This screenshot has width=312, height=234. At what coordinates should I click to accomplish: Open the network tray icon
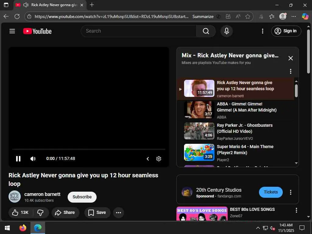coord(265,228)
